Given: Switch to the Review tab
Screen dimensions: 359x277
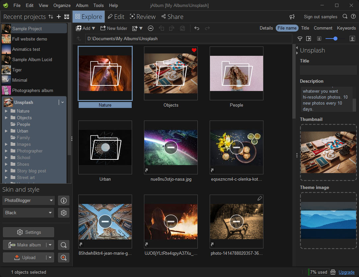Looking at the screenshot, I should tap(142, 17).
